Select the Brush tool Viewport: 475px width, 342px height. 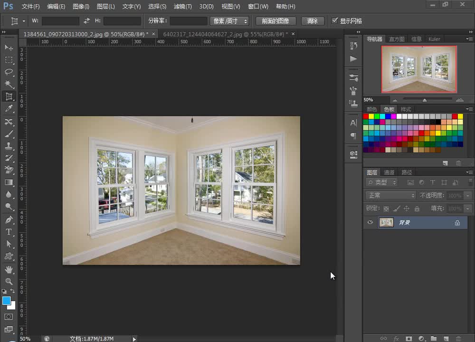pyautogui.click(x=9, y=133)
